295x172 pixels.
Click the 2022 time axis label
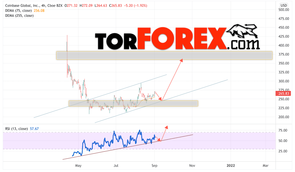pos(230,165)
